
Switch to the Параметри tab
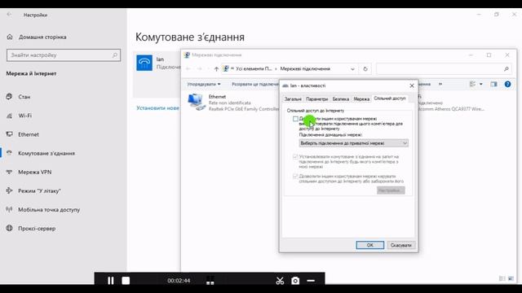(x=317, y=99)
